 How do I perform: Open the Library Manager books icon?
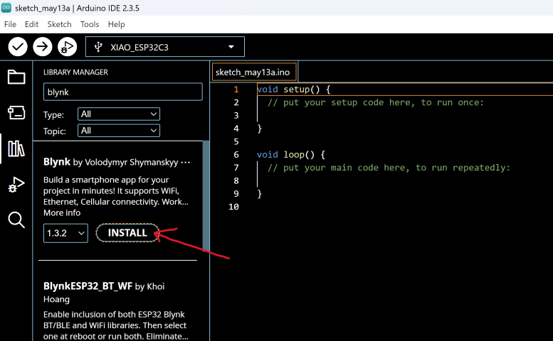(16, 148)
